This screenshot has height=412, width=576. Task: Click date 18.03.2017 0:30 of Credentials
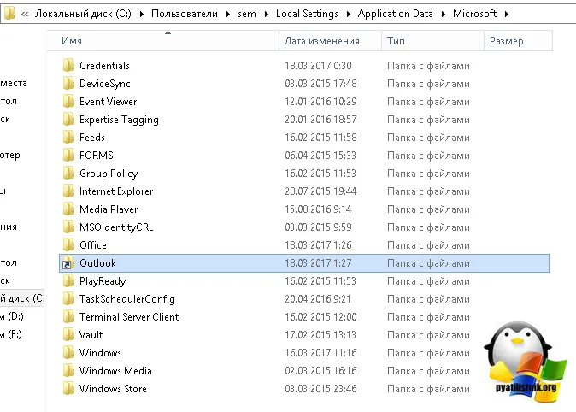(x=318, y=66)
